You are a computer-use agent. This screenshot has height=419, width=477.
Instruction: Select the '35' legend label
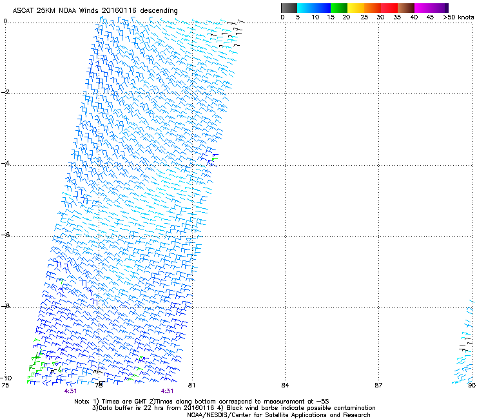pyautogui.click(x=397, y=17)
